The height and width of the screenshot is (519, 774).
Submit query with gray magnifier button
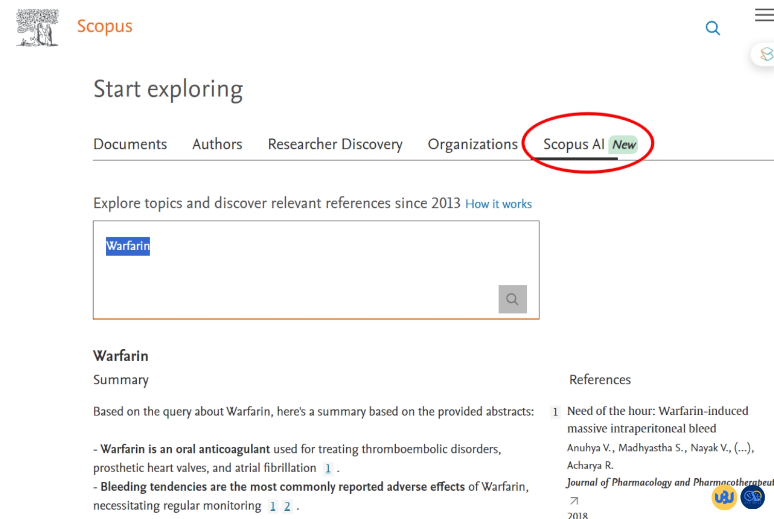pos(512,299)
